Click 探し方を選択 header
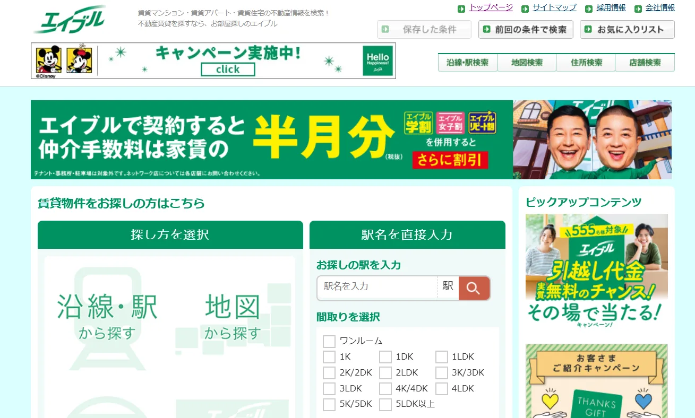 170,234
